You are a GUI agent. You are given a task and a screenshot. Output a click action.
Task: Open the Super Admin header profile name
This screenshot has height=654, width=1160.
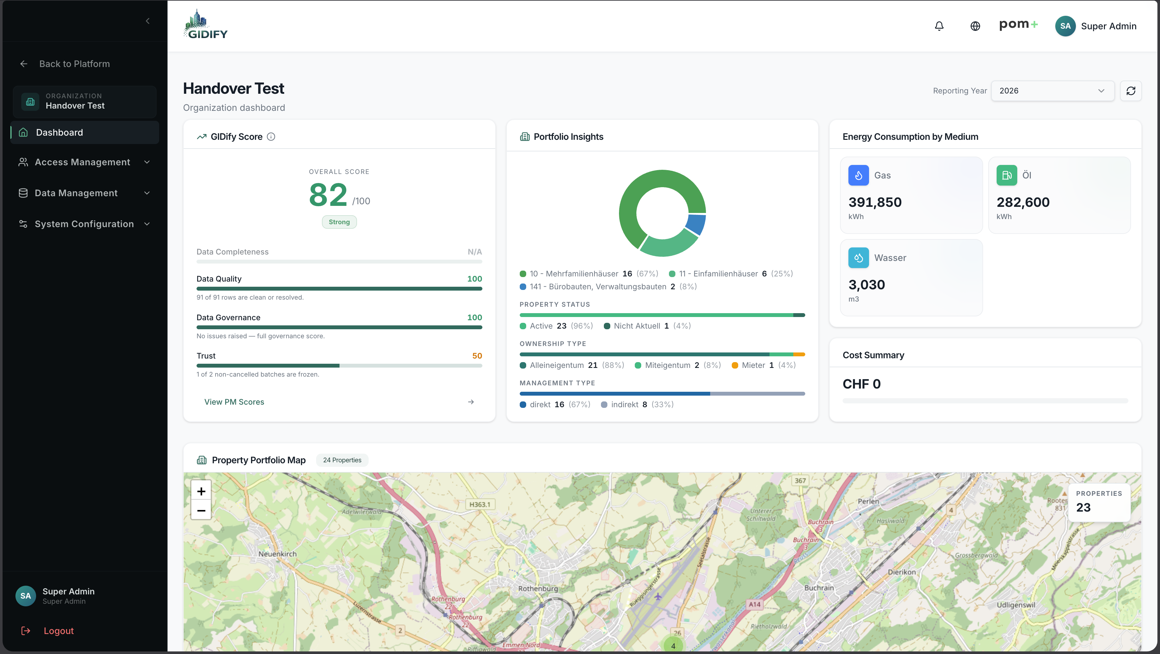pyautogui.click(x=1109, y=26)
